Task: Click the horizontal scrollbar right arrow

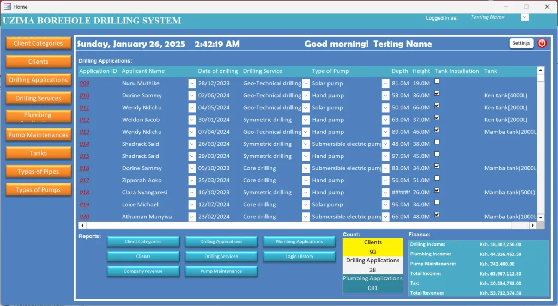Action: (532, 225)
